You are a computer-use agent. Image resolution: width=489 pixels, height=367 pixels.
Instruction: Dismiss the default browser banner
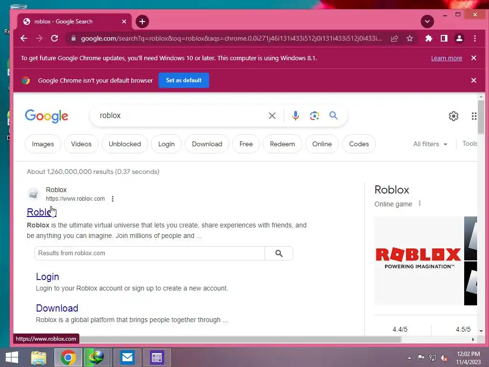[473, 80]
